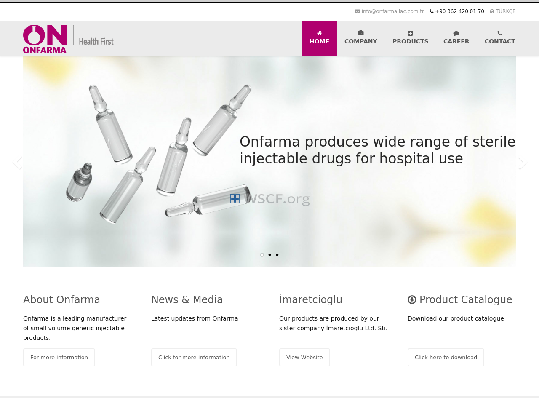Click the İmaretcioglu heading

pyautogui.click(x=311, y=300)
